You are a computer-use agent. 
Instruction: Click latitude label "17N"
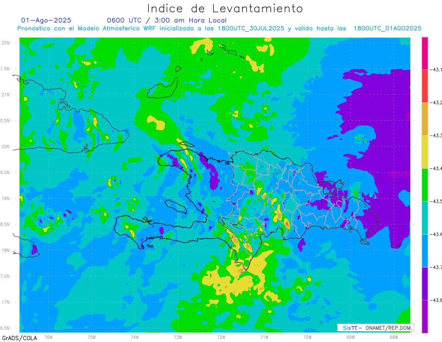5,302
